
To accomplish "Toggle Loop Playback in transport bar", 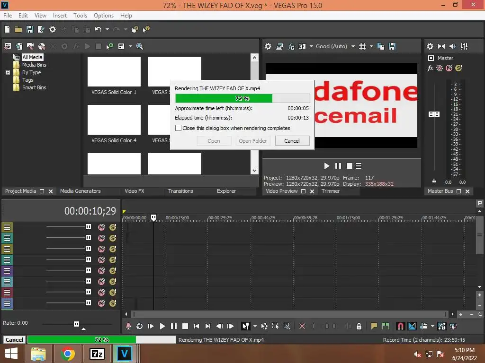I will 140,326.
